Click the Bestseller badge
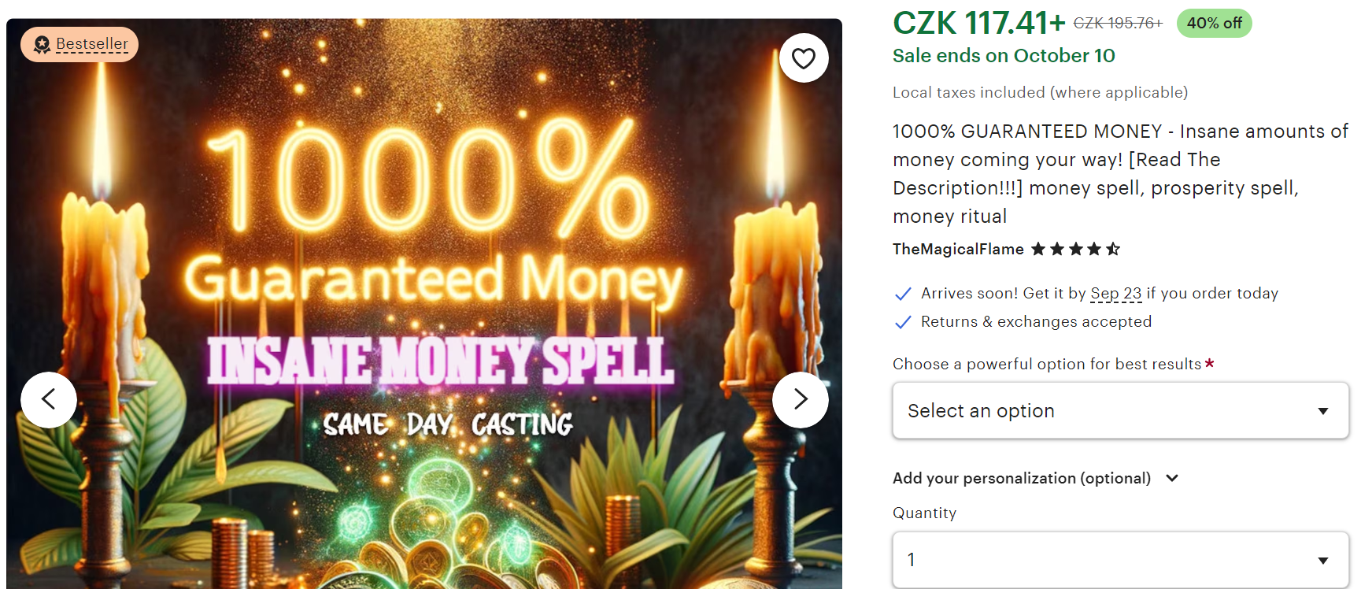 click(x=80, y=44)
